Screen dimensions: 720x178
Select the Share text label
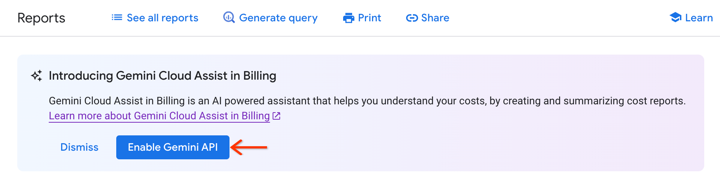coord(435,18)
